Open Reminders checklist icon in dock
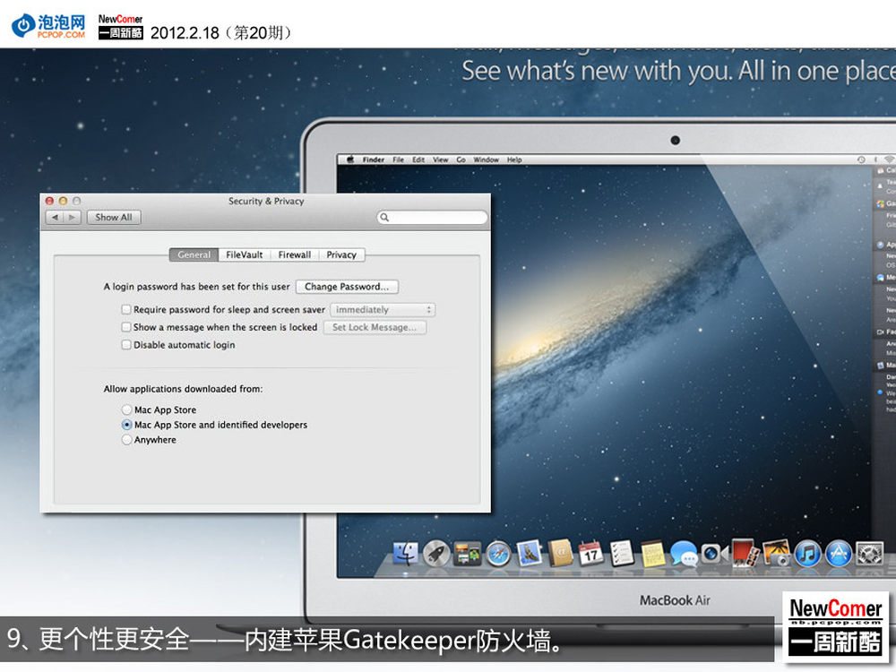 (621, 553)
